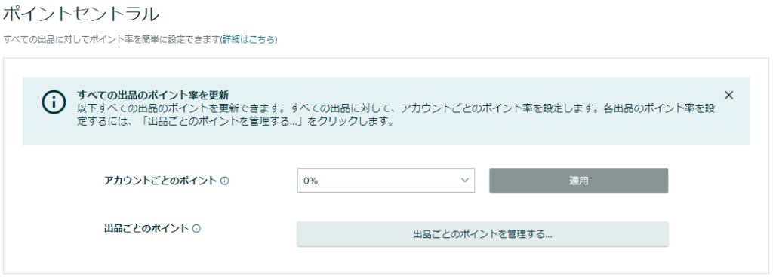Follow the 詳細はこちら link

pos(248,40)
